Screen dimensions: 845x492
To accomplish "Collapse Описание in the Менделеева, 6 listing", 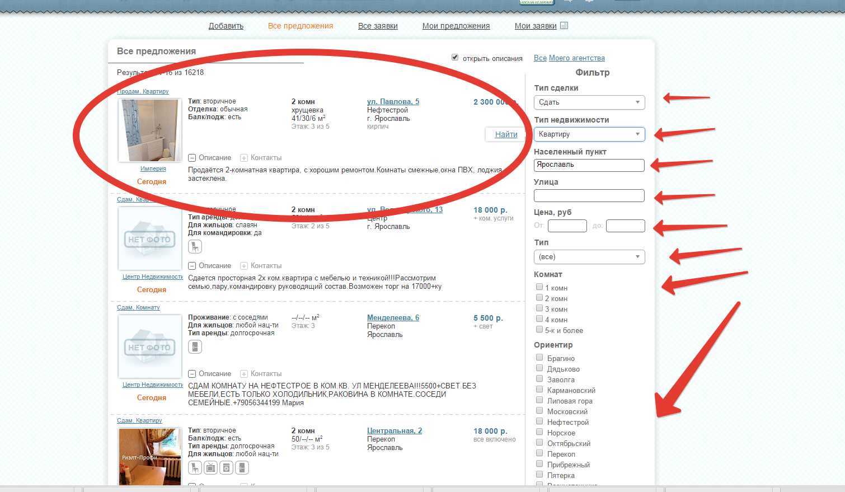I will (x=192, y=374).
